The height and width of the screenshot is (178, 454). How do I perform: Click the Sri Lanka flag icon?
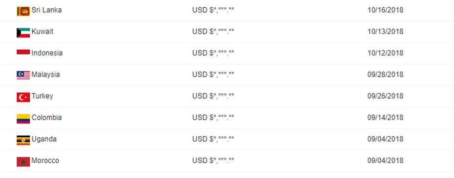[23, 11]
